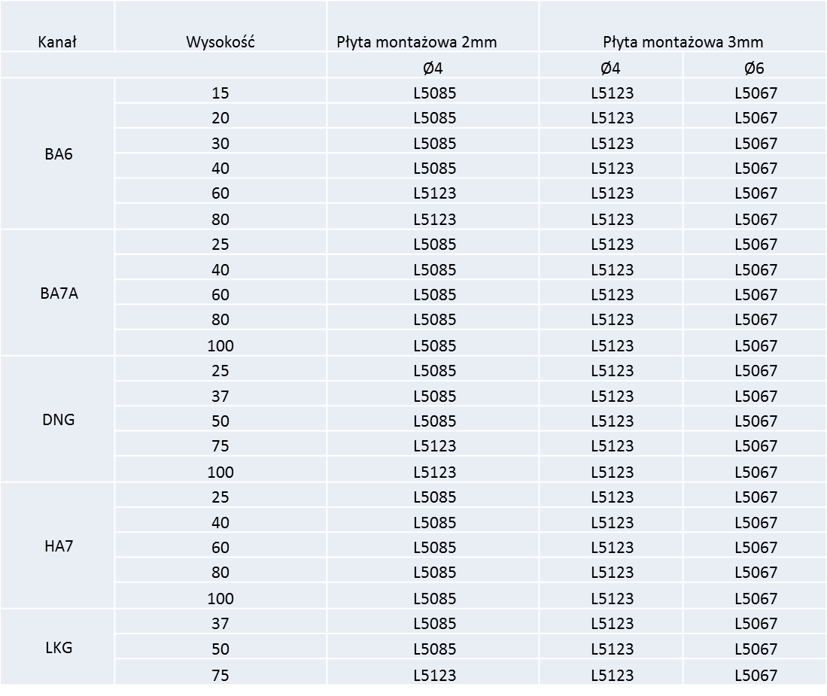Click the Płyta montażowa 2mm header
This screenshot has height=696, width=827.
pyautogui.click(x=417, y=41)
